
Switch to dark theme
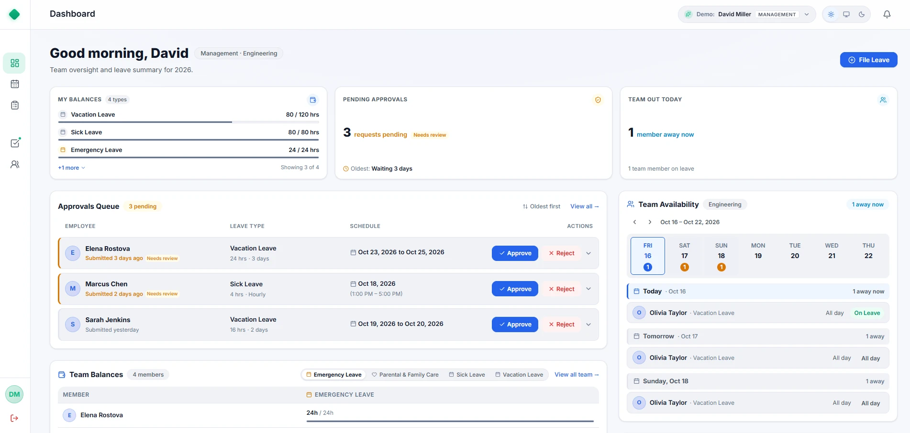point(862,14)
